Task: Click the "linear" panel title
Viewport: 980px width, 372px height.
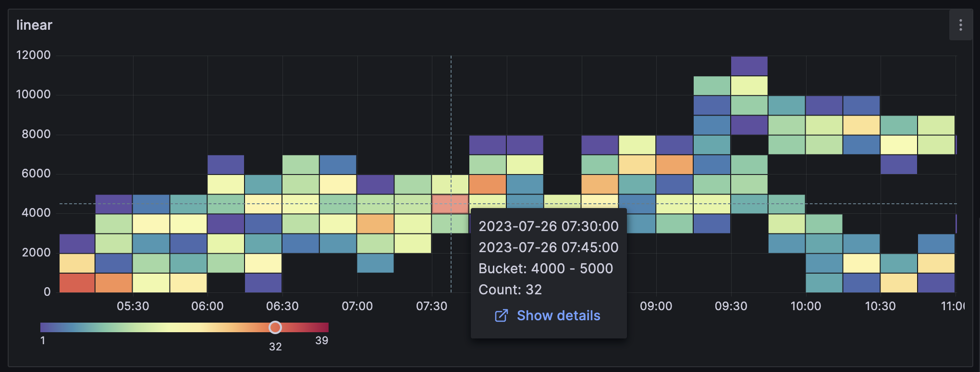Action: [x=34, y=25]
